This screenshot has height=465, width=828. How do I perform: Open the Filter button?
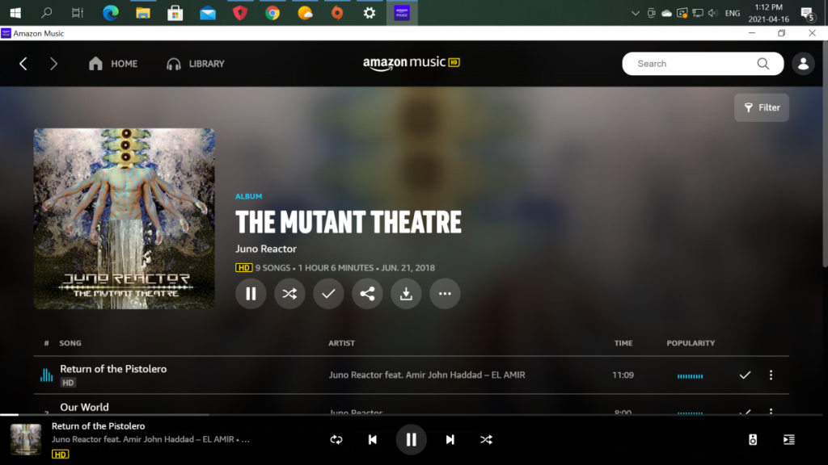point(762,107)
